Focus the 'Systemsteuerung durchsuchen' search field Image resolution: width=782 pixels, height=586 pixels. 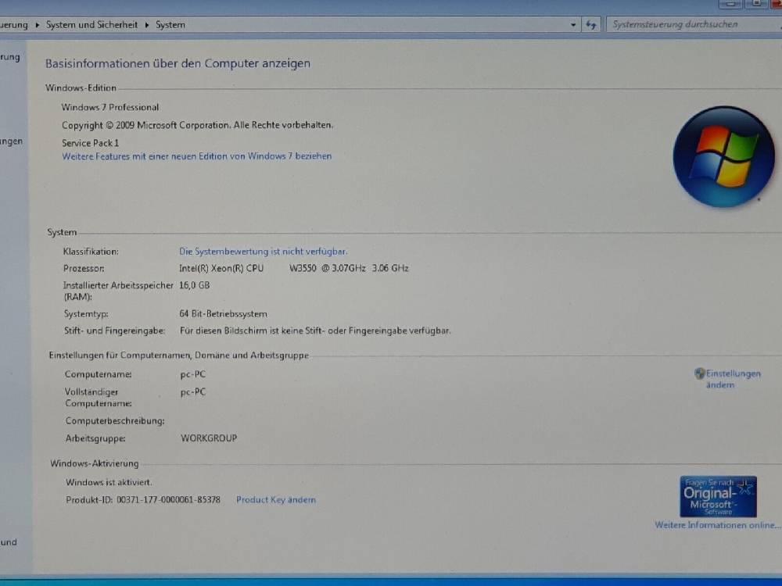[x=693, y=24]
